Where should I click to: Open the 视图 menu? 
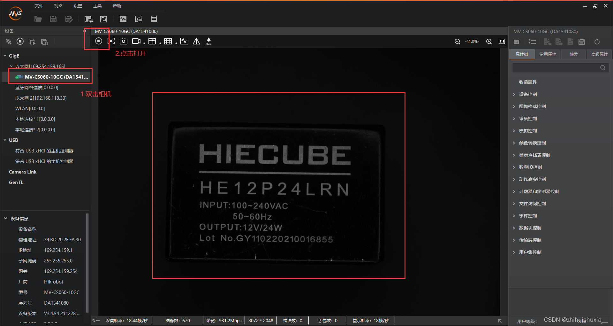click(58, 6)
